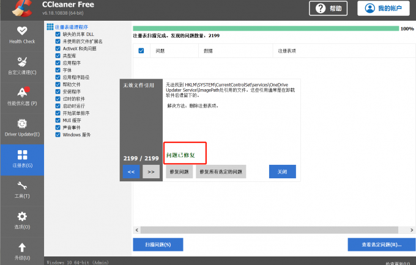Click the green scan progress bar
The width and height of the screenshot is (416, 265).
(x=266, y=29)
